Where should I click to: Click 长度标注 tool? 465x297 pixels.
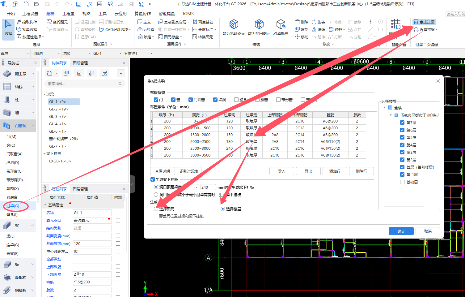click(x=204, y=29)
